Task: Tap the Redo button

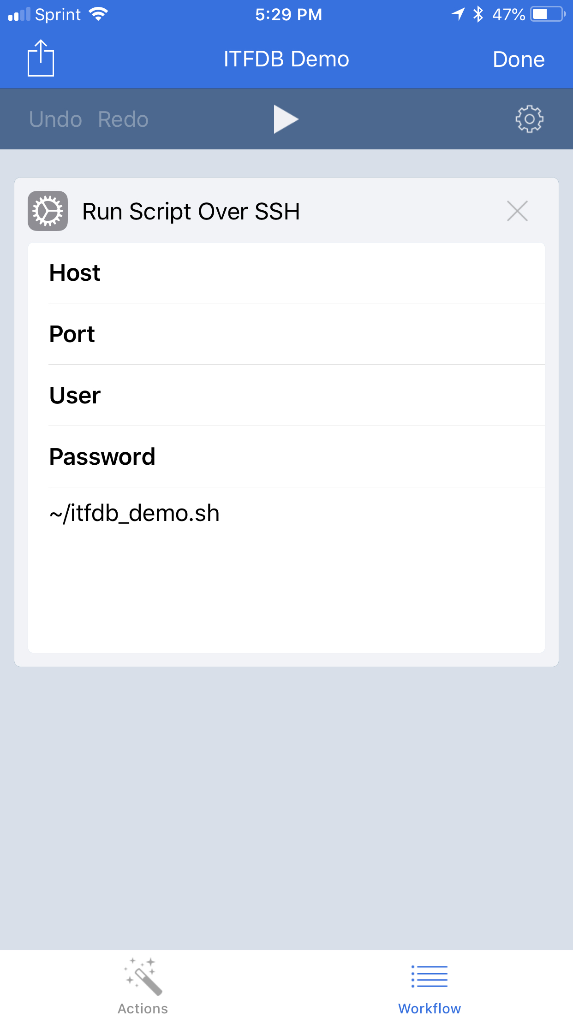Action: click(x=122, y=118)
